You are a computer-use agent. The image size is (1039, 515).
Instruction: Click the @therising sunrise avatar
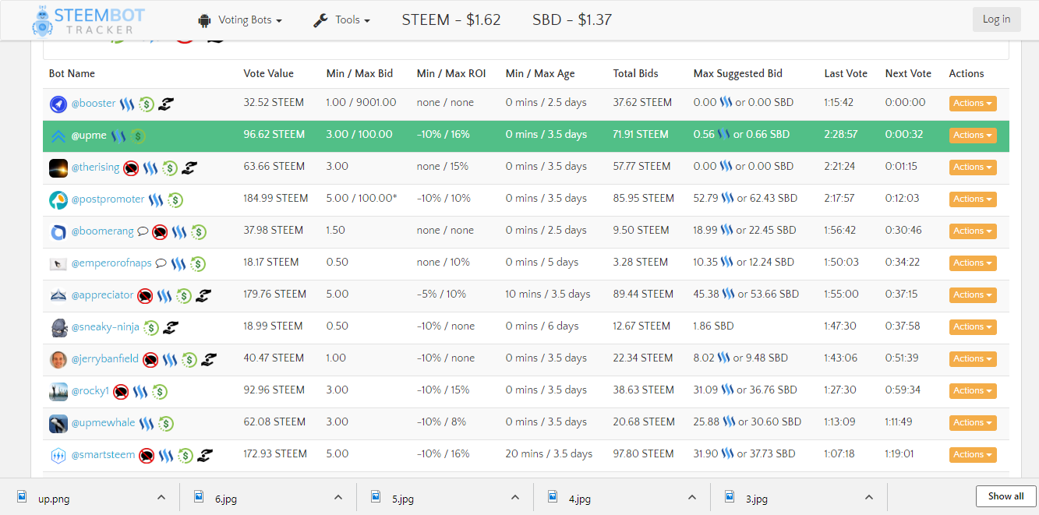click(58, 168)
